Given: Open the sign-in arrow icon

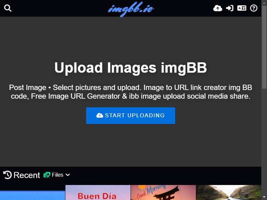Looking at the screenshot, I should click(230, 8).
